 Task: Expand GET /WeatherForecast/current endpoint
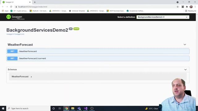(98, 58)
